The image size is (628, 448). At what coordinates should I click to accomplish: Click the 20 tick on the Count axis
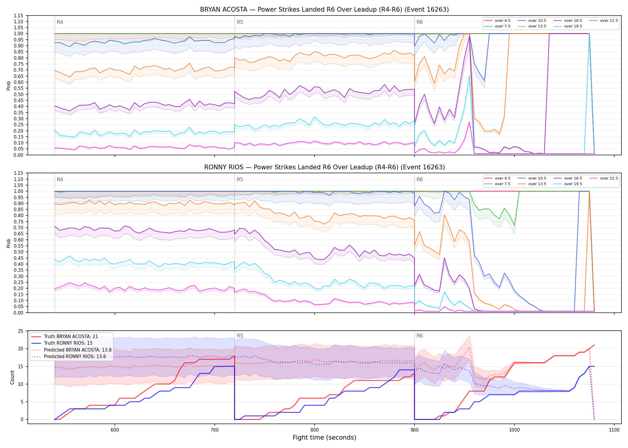[21, 349]
